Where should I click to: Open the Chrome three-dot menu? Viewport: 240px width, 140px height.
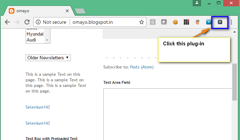tap(231, 22)
